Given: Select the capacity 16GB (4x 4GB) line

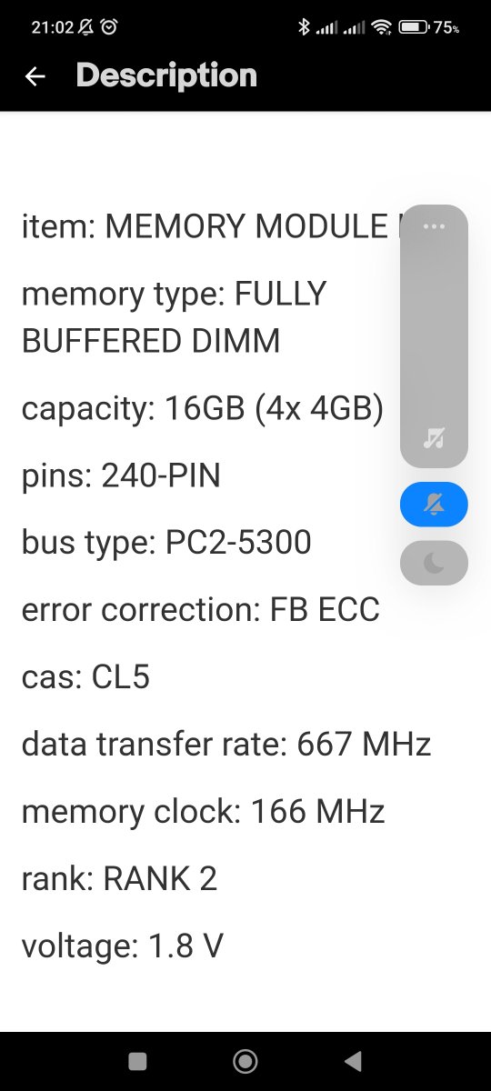Looking at the screenshot, I should click(x=203, y=409).
